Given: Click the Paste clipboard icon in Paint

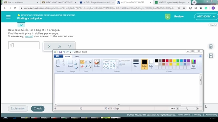Looking at the screenshot, I should tap(58, 62).
